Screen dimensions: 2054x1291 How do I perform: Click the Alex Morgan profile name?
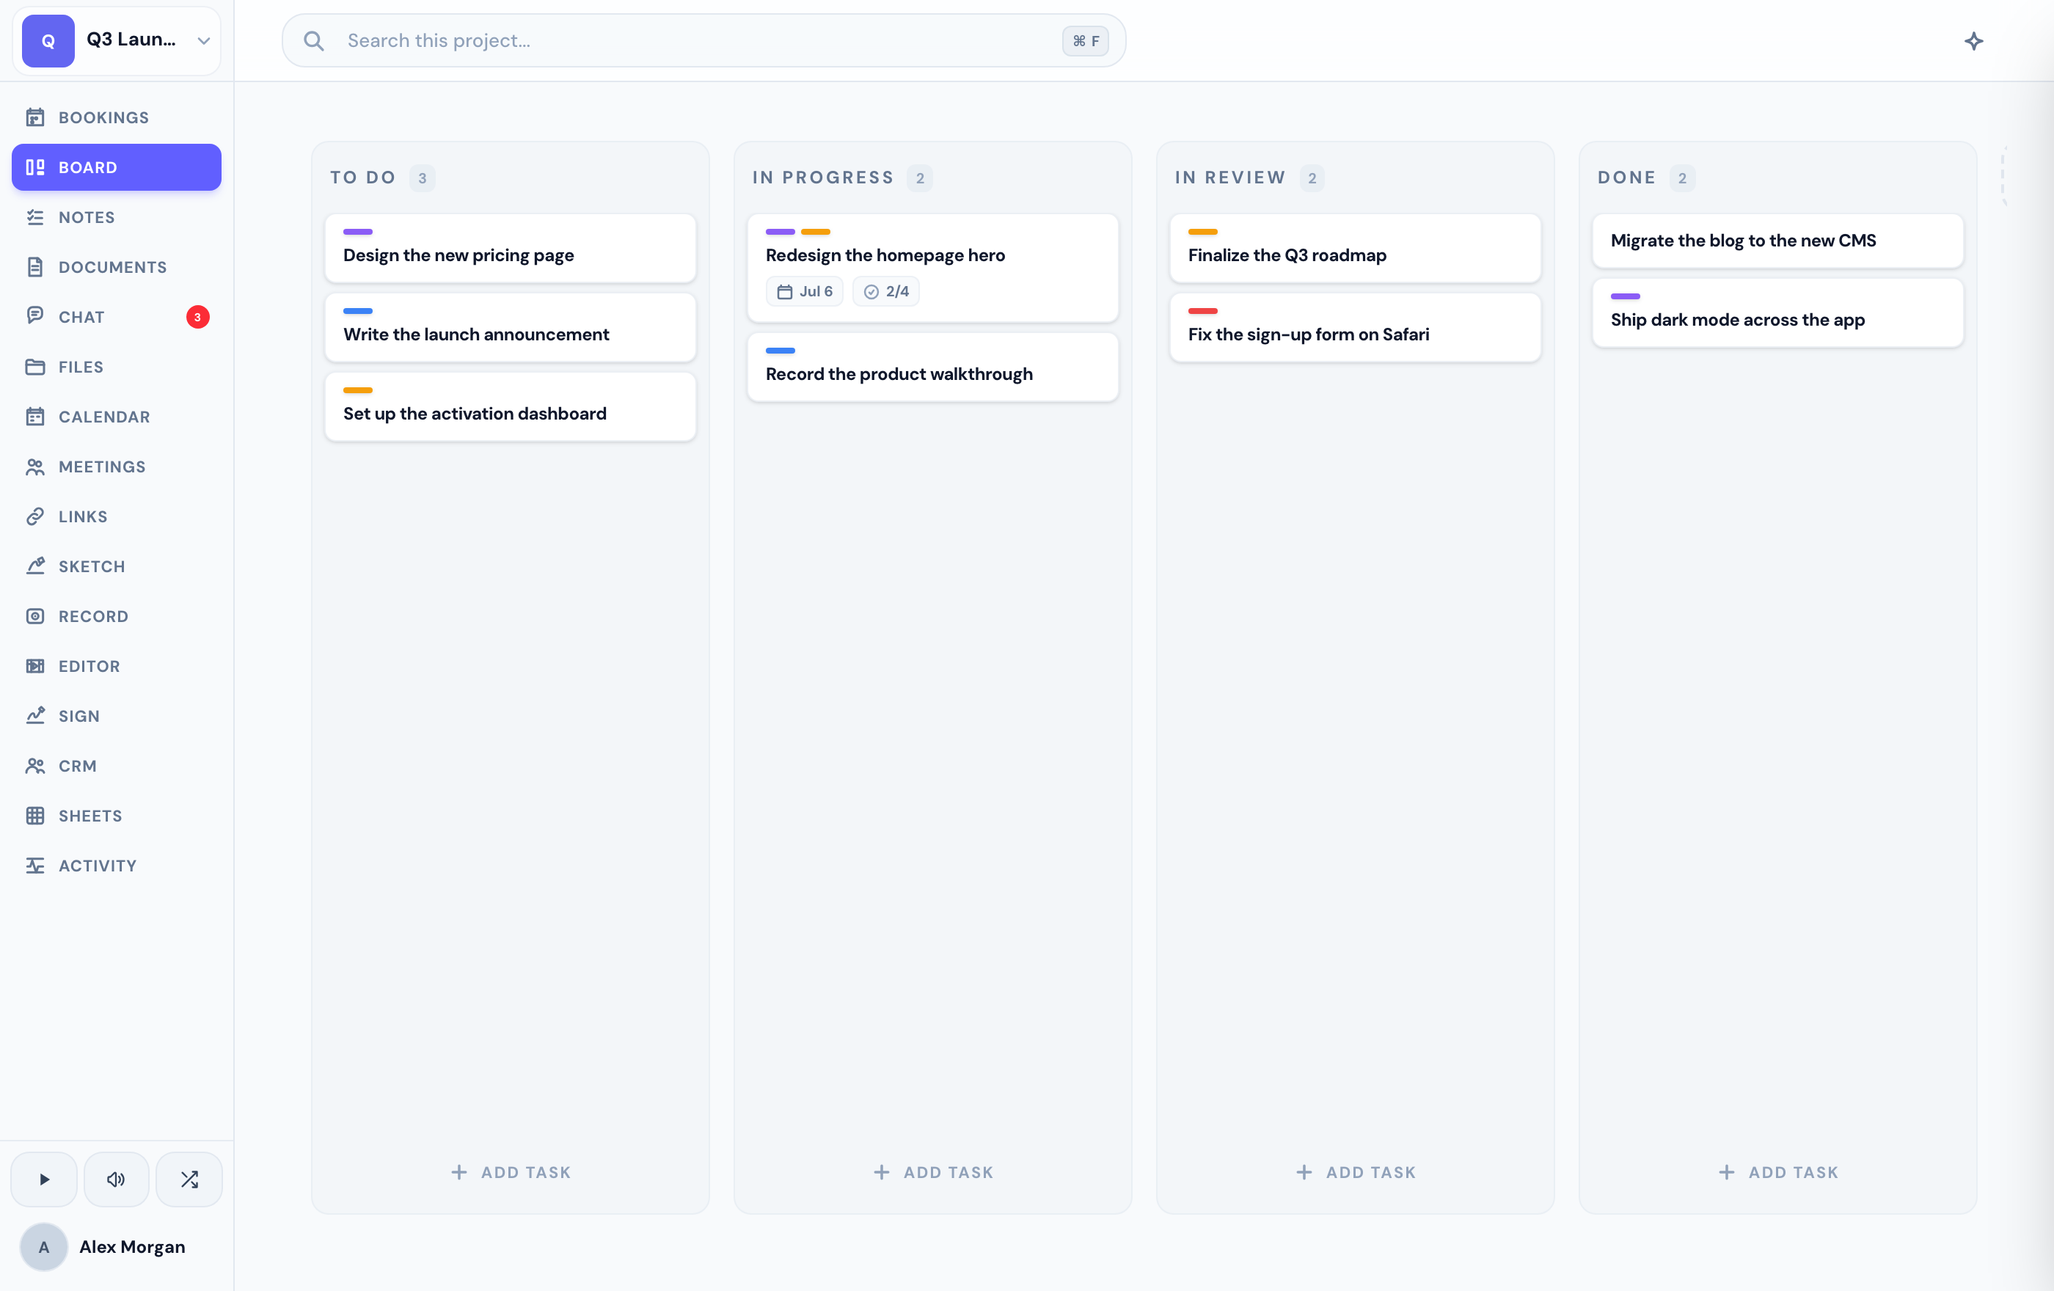coord(132,1247)
